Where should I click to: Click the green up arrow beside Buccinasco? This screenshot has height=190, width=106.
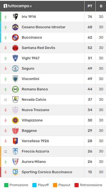pyautogui.click(x=6, y=38)
